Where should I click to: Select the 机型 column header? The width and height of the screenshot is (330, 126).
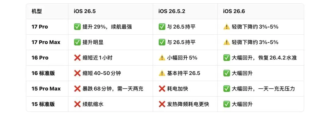37,11
